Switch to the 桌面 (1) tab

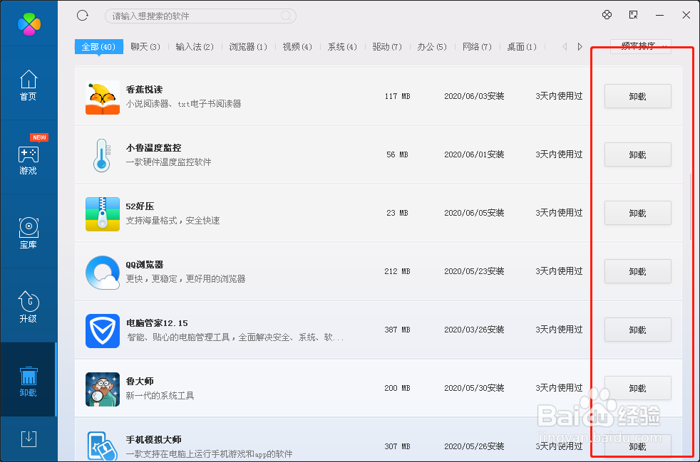pyautogui.click(x=522, y=47)
